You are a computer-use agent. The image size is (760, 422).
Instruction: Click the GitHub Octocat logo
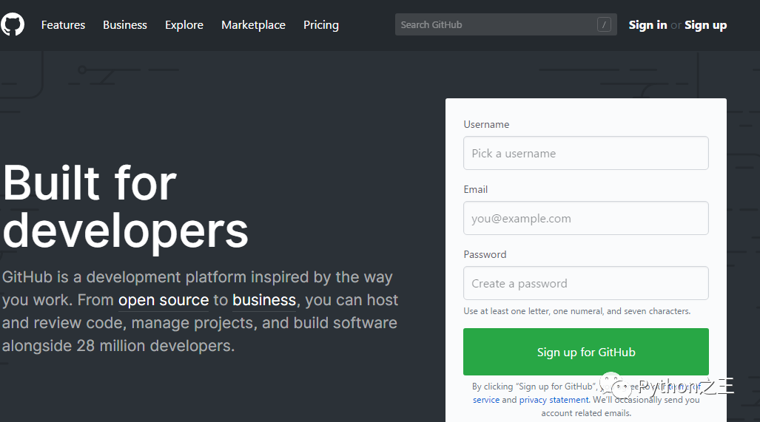click(12, 24)
